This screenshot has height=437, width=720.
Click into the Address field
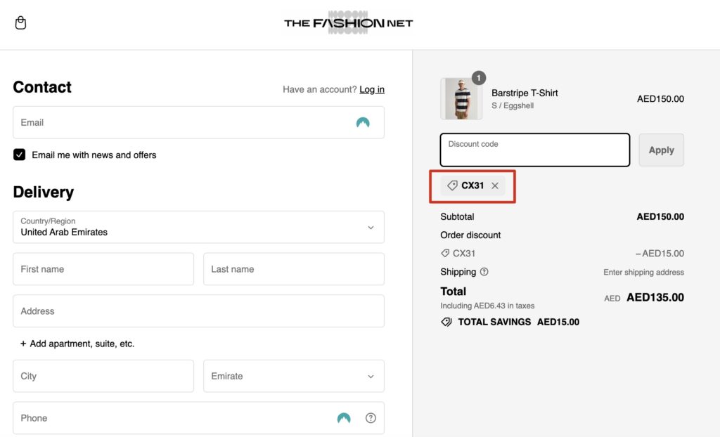click(x=198, y=311)
